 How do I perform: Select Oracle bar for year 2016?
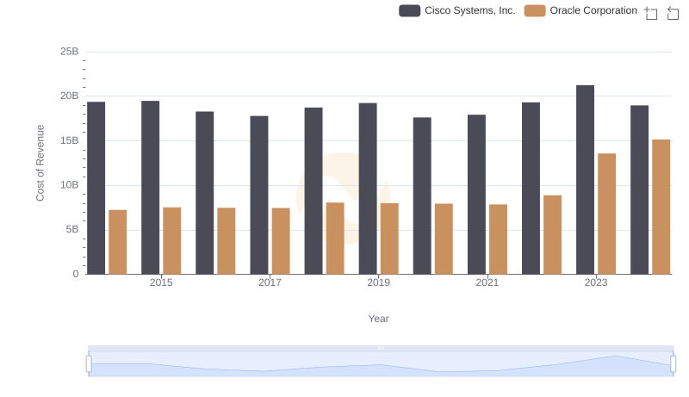click(227, 241)
